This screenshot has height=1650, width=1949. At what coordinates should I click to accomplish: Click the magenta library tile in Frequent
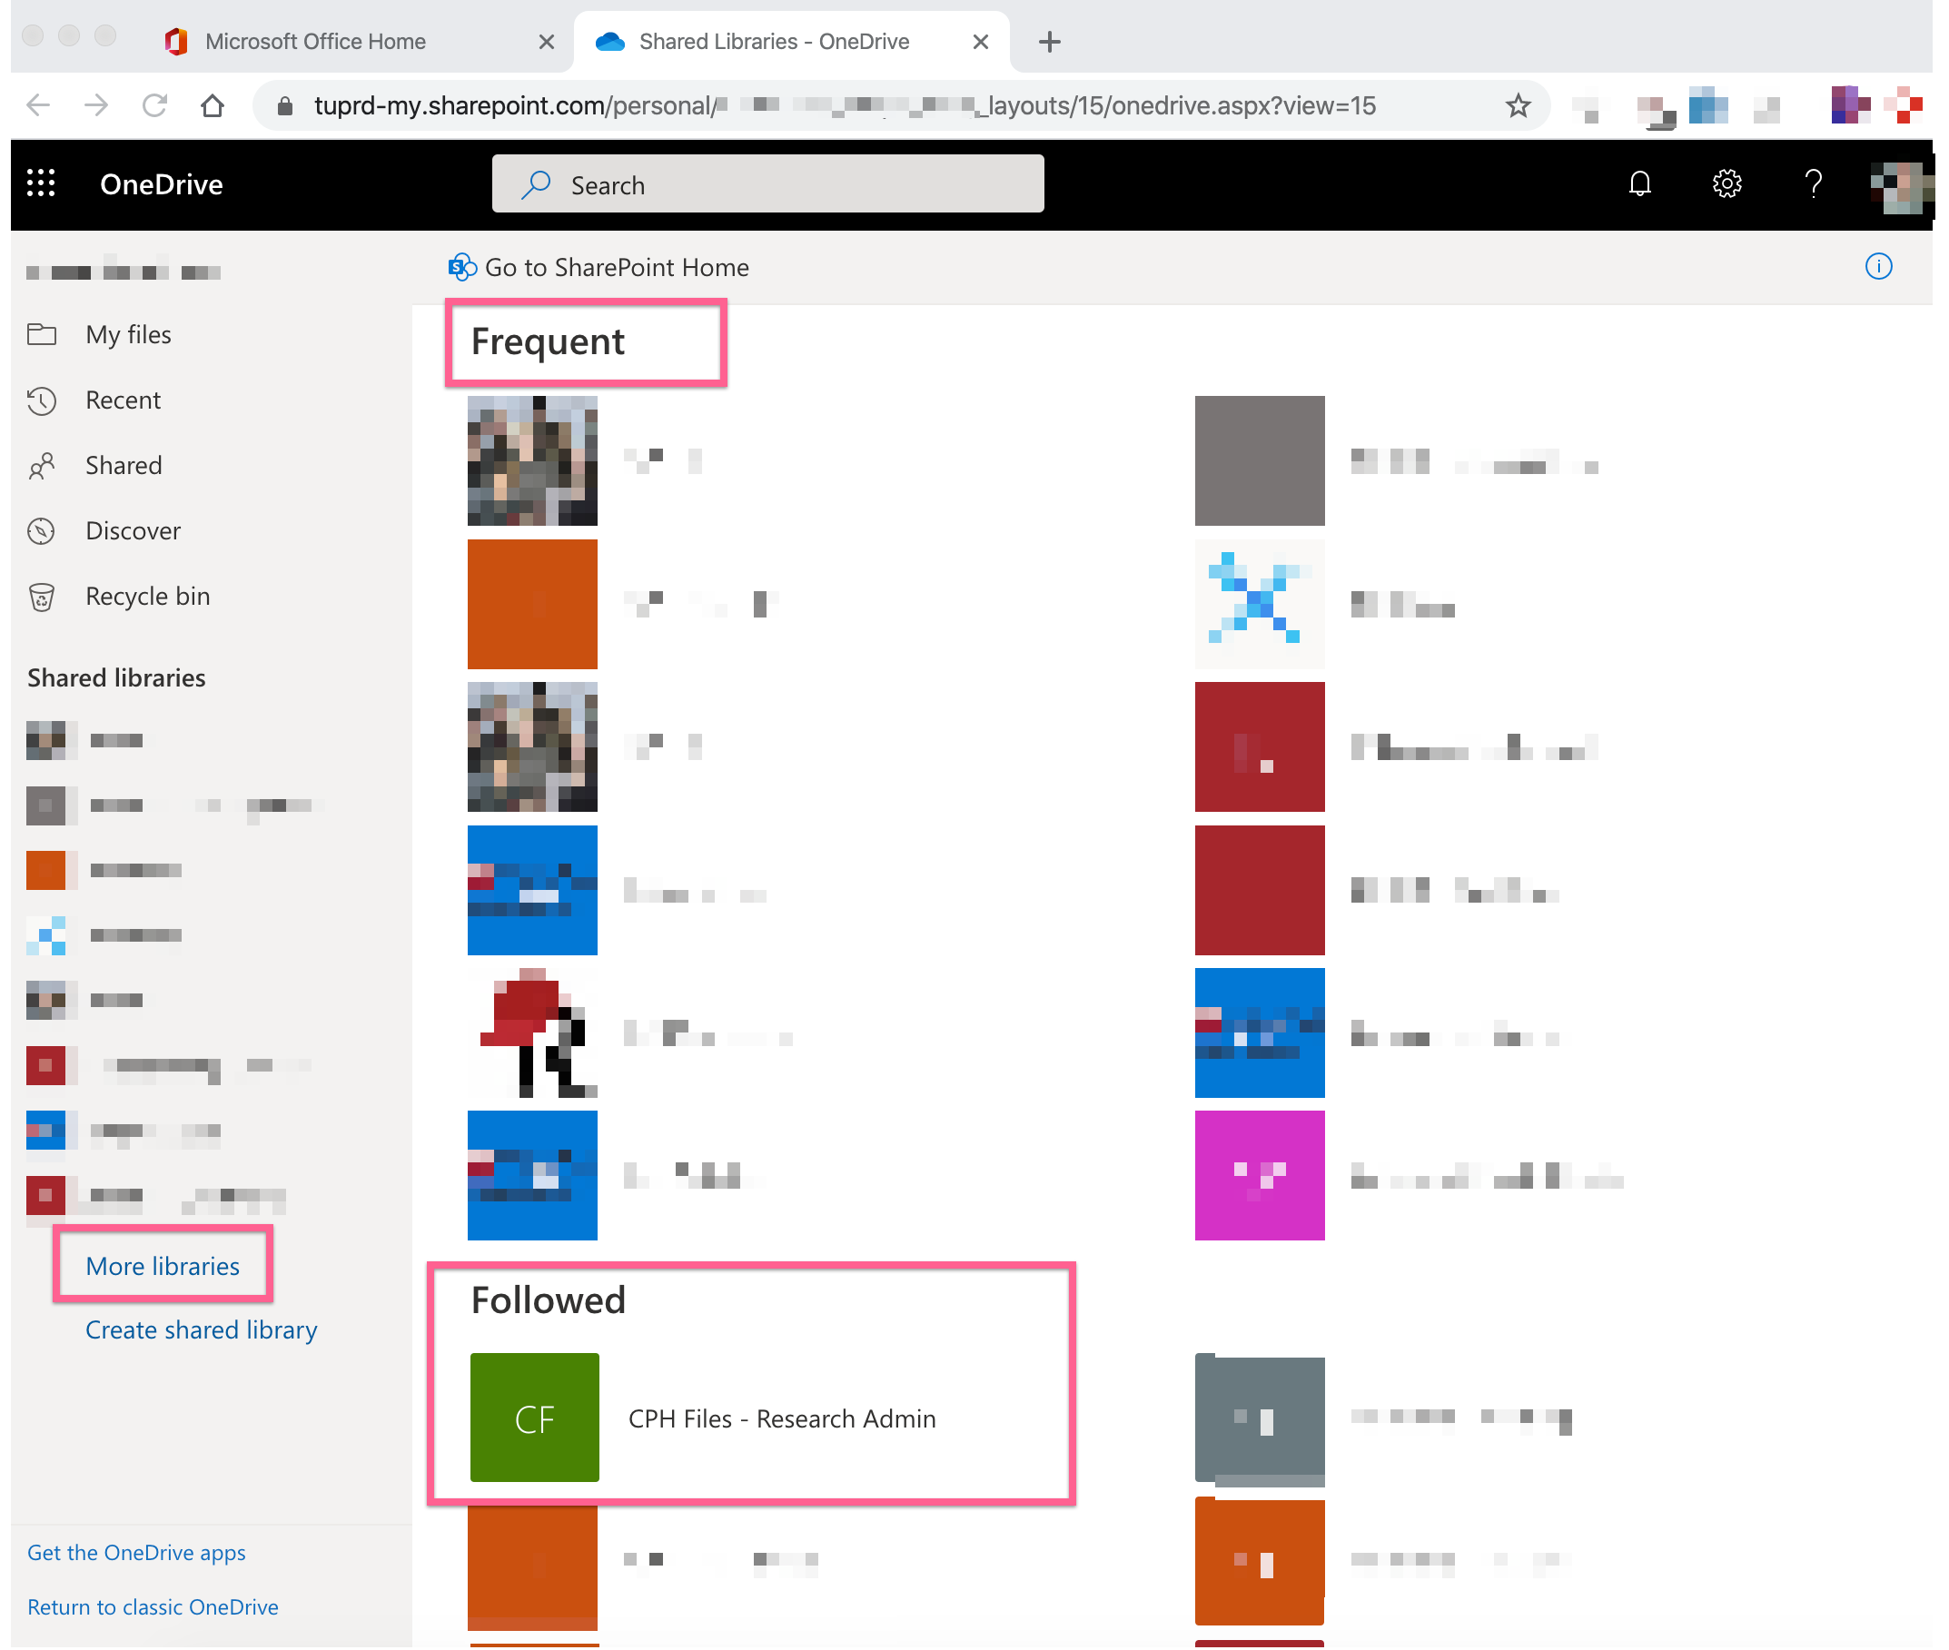point(1260,1177)
